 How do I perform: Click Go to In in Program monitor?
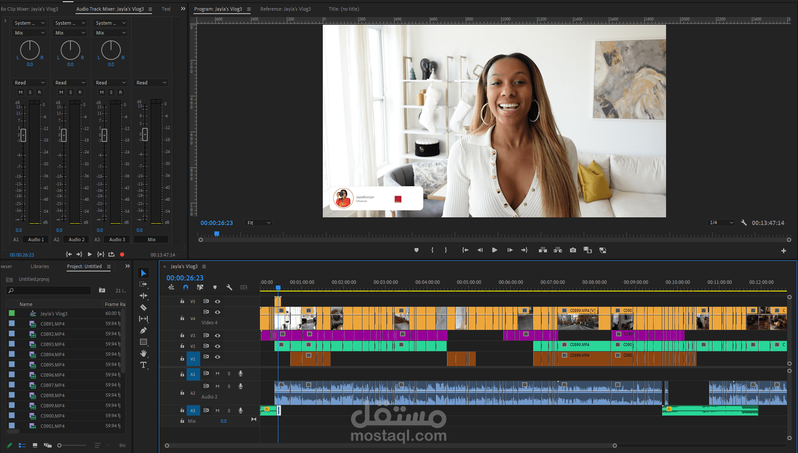pyautogui.click(x=465, y=250)
